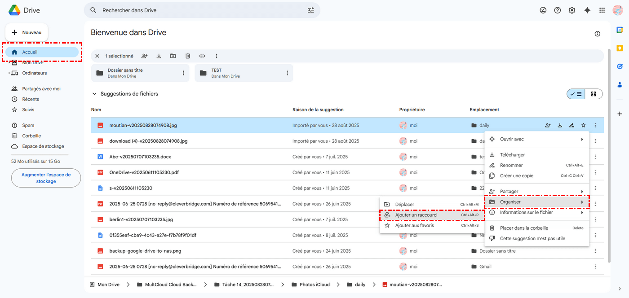Choose Placer dans la corbeille menu item
Screen dimensions: 629x298
coord(524,228)
